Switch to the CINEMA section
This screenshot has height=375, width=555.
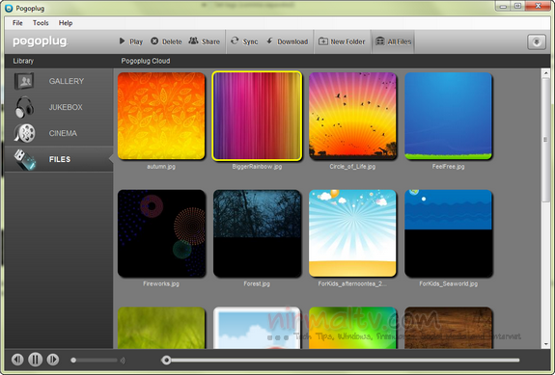pos(63,133)
